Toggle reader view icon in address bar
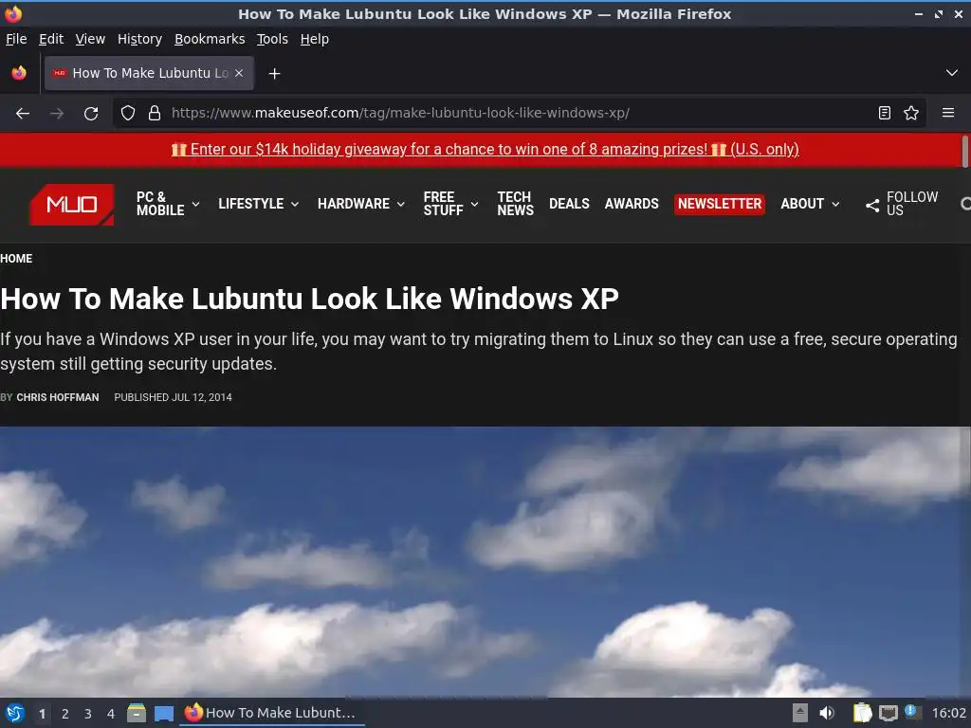971x728 pixels. click(x=885, y=114)
